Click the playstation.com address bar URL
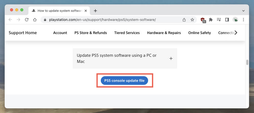The image size is (254, 113). [102, 20]
